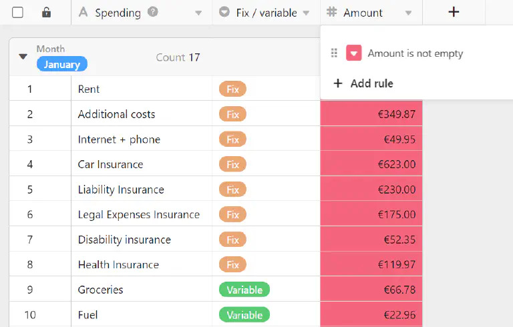Select the 'Amount is not empty' rule
This screenshot has height=327, width=513.
click(415, 53)
